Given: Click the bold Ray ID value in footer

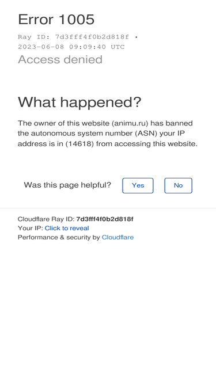Looking at the screenshot, I should (x=105, y=219).
